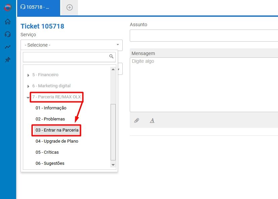Click the Ticket 105718 heading
Screen dimensions: 278x199
[42, 26]
